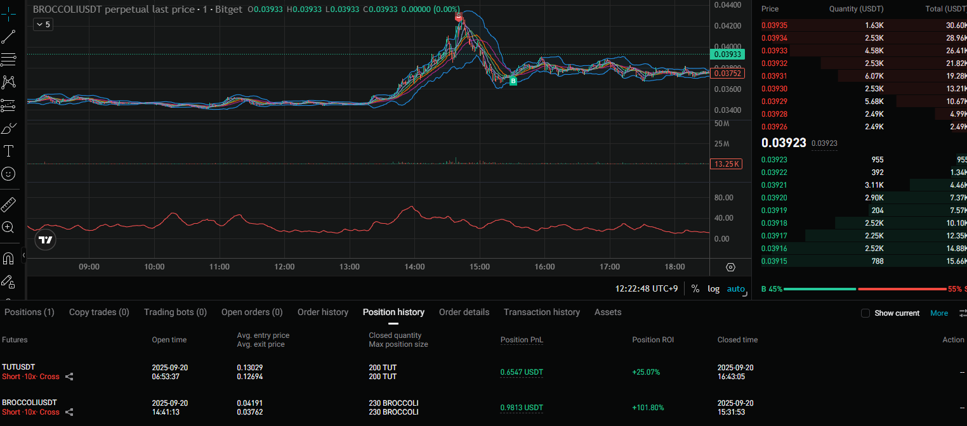Toggle log scale on chart
Image resolution: width=967 pixels, height=426 pixels.
[713, 288]
